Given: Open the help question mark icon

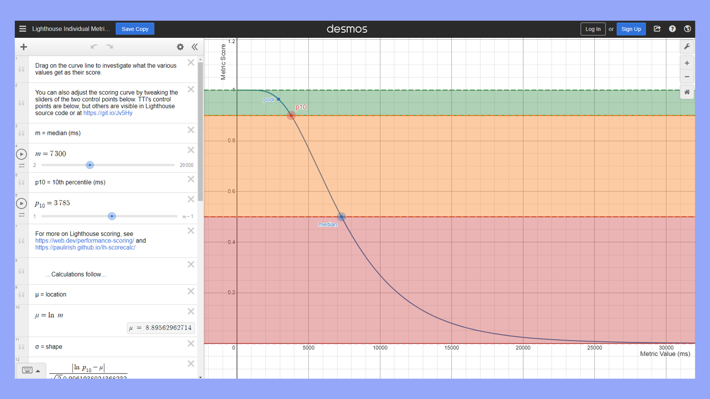Looking at the screenshot, I should point(672,29).
